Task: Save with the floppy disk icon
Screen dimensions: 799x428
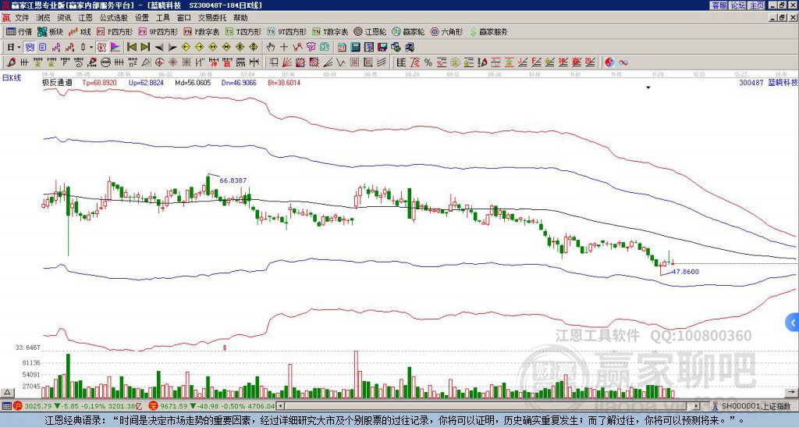Action: 382,48
